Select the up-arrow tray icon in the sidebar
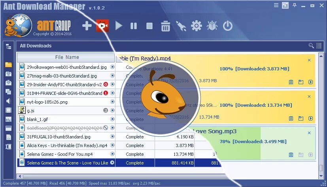 pyautogui.click(x=8, y=74)
